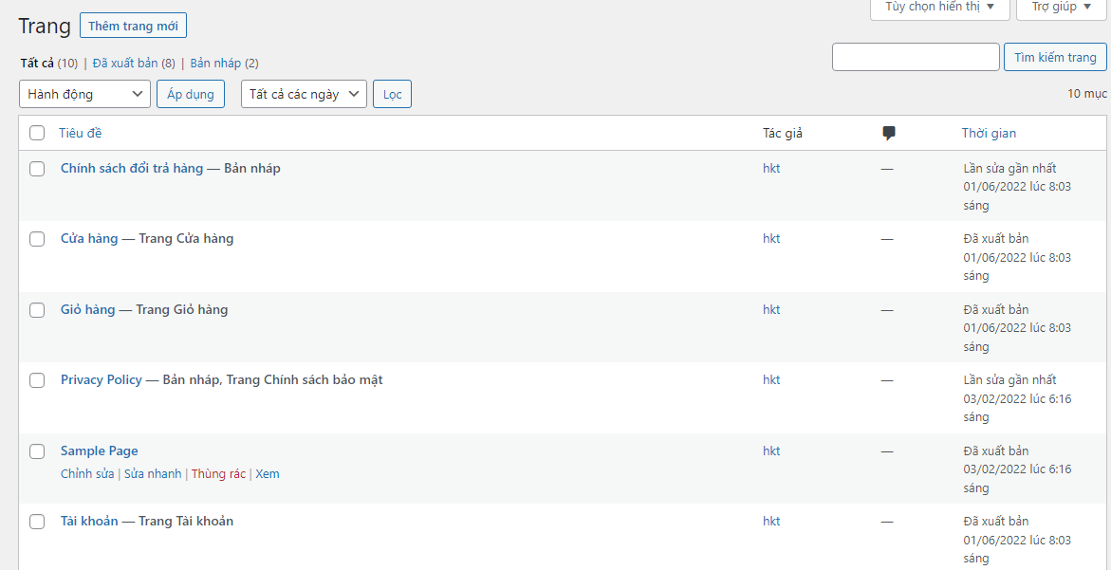
Task: Open the Hành động bulk actions dropdown
Action: coord(84,94)
